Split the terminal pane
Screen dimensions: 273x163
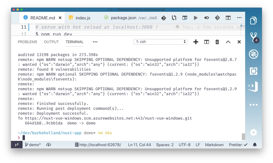point(206,42)
